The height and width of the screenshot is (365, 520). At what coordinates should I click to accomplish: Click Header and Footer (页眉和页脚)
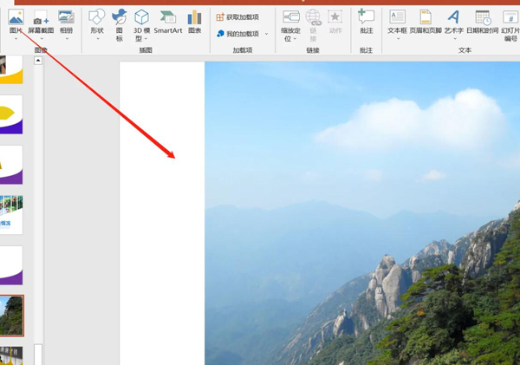(426, 22)
